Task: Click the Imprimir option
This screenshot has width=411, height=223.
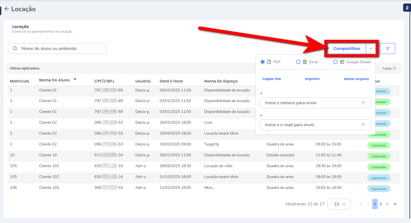Action: coord(312,79)
